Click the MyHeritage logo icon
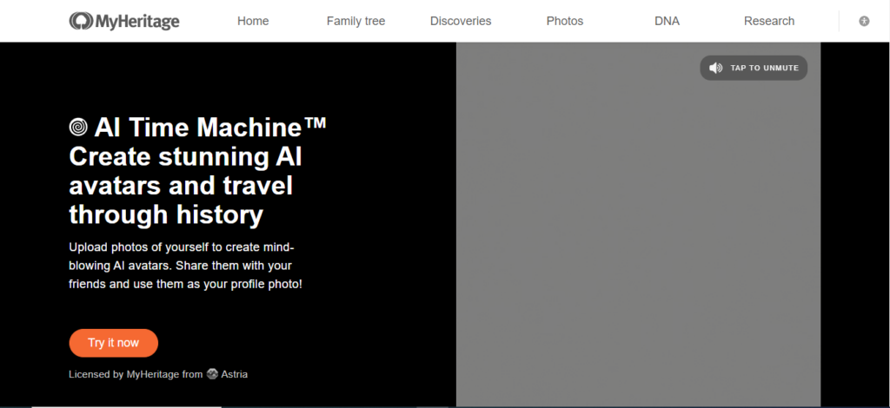 coord(81,21)
